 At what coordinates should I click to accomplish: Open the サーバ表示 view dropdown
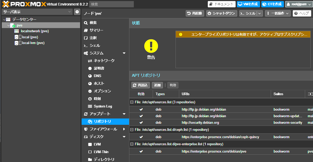(x=37, y=12)
